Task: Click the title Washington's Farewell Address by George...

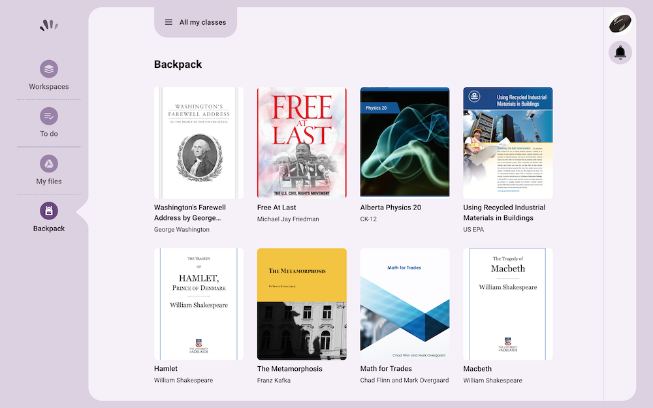Action: (190, 212)
